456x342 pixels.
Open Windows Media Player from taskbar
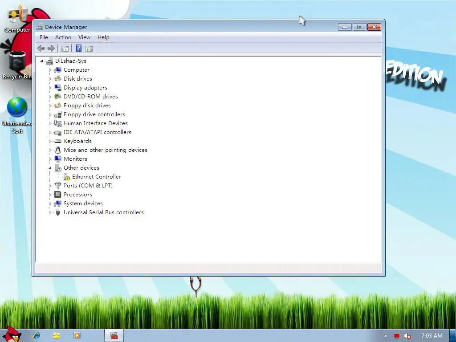coord(77,335)
